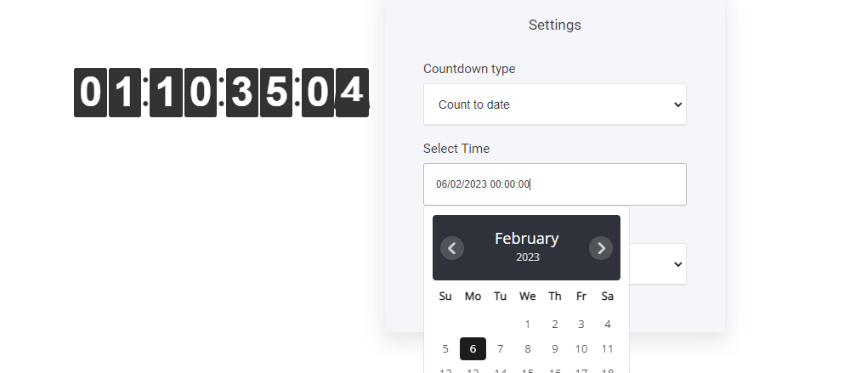Select February 10 in the calendar

pos(581,348)
